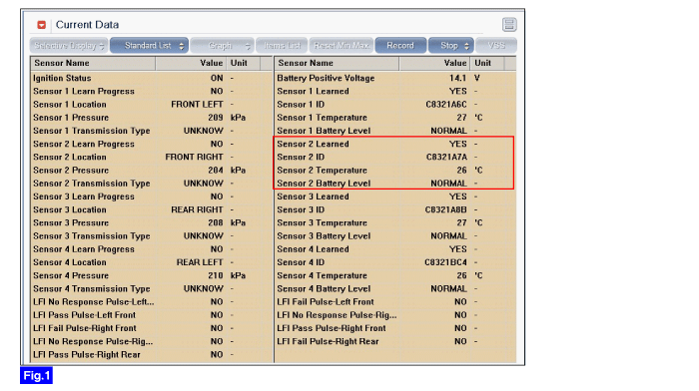Select the LFI Pass Pulse-Right Front row
The width and height of the screenshot is (699, 391).
click(395, 328)
